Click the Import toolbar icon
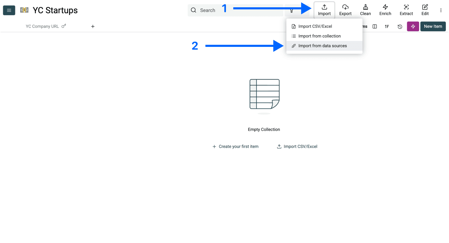449x243 pixels. coord(324,10)
